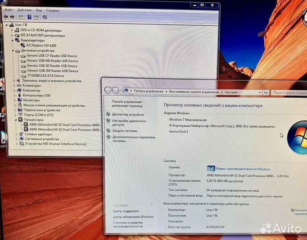Click the Контроллеры USB icon
This screenshot has height=240, width=307.
pos(20,95)
